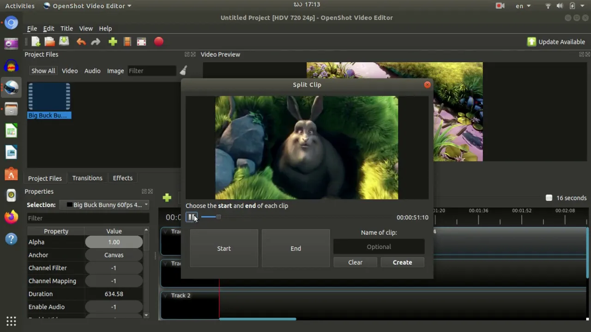This screenshot has height=332, width=591.
Task: Click the End button in Split Clip
Action: [x=296, y=249]
